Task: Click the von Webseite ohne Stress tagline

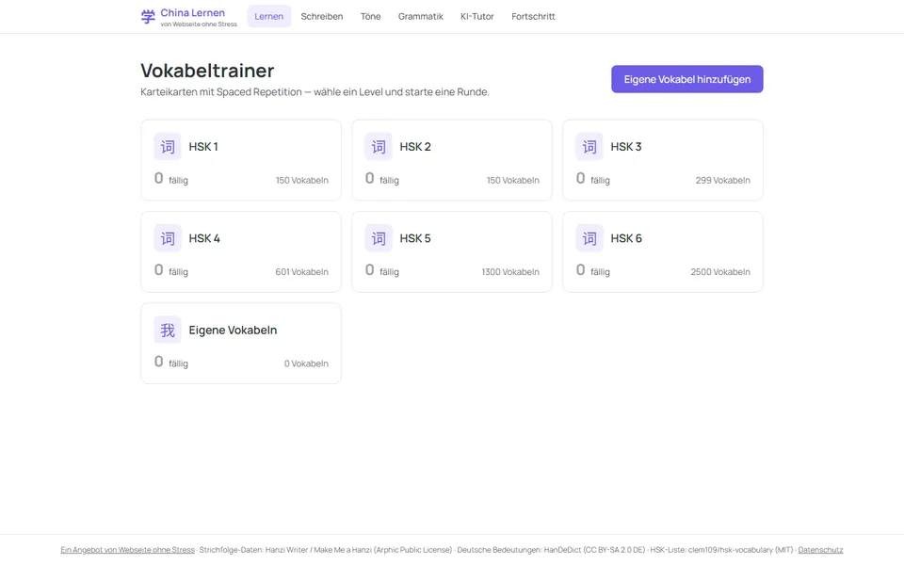Action: (199, 24)
